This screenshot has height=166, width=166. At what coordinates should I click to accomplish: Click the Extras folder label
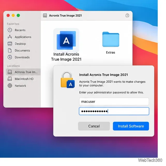coord(110,52)
